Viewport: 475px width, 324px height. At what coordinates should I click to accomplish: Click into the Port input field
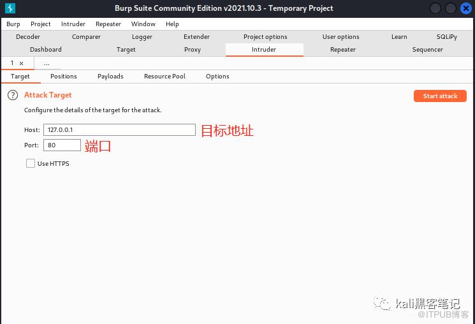pos(62,145)
